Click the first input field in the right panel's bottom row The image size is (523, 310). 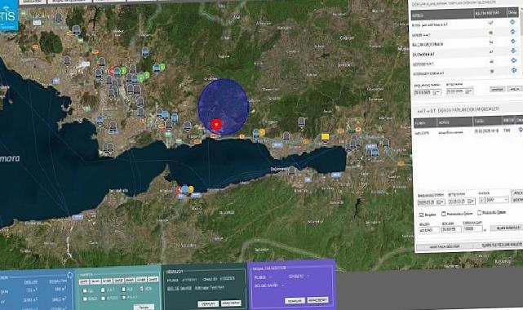tap(428, 230)
